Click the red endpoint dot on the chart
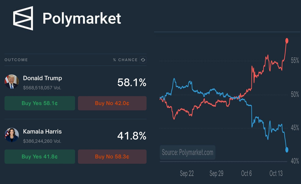This screenshot has height=184, width=301. click(x=287, y=41)
